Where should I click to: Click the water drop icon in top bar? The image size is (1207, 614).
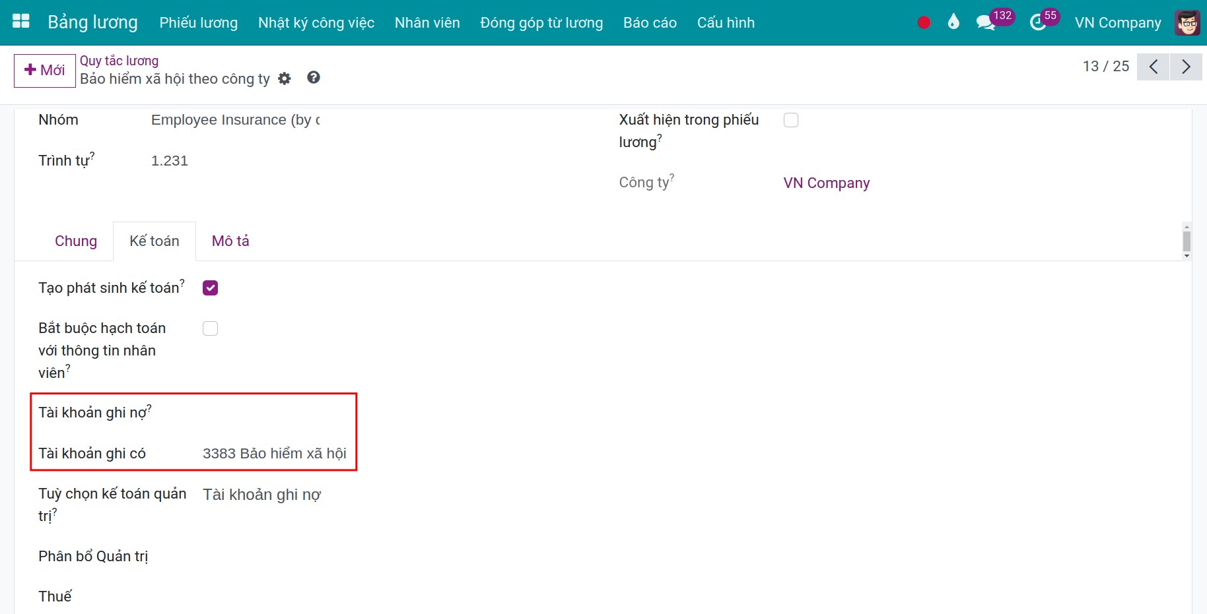click(x=953, y=22)
